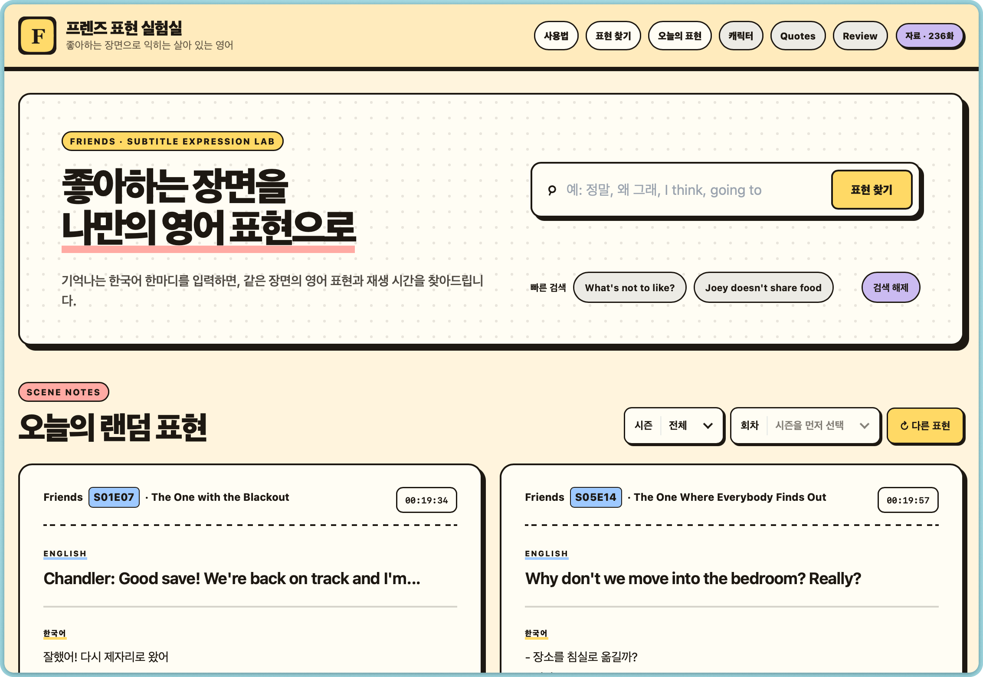Click the "오늘의 랜덤 표현" heading
Screen dimensions: 983x677
point(113,427)
